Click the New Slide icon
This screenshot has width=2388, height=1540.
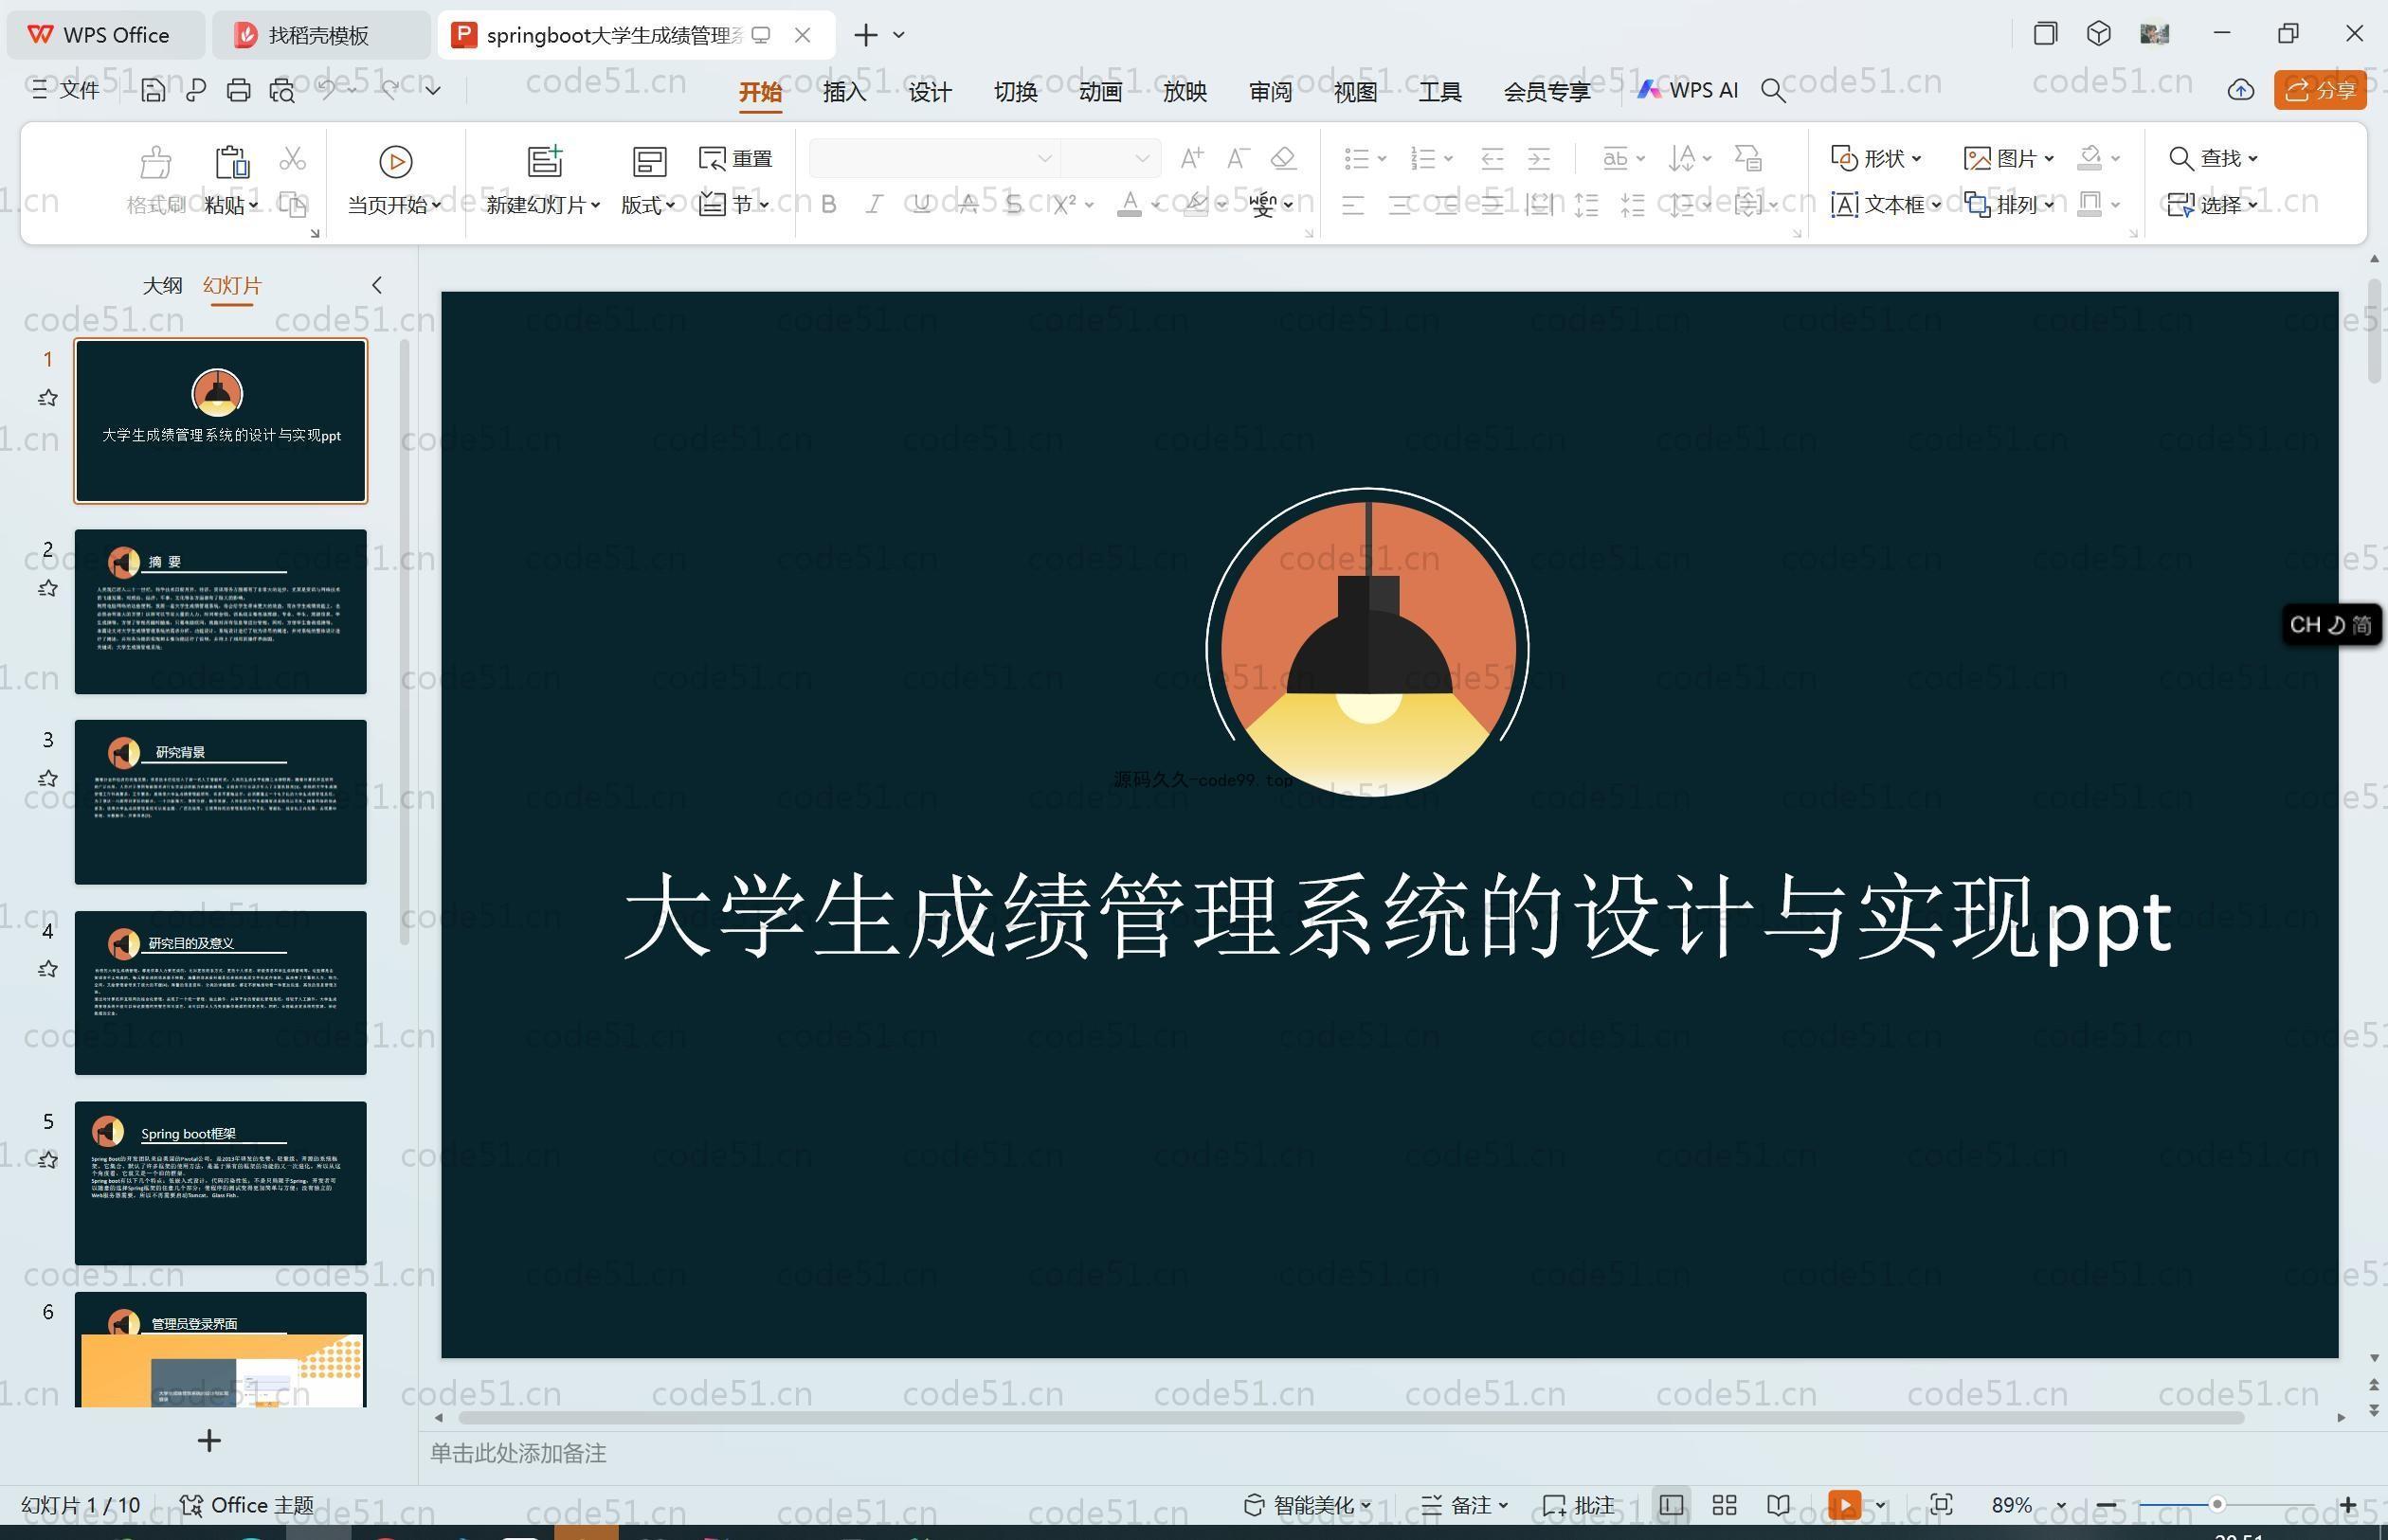pos(545,161)
